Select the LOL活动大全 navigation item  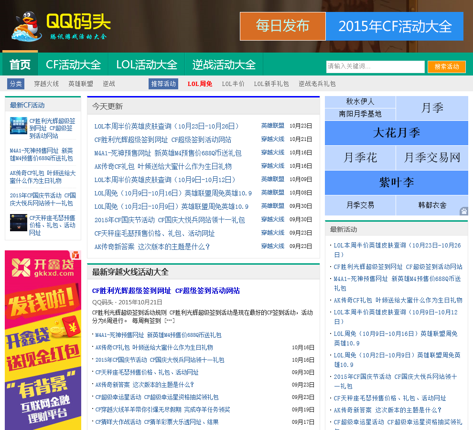[147, 64]
